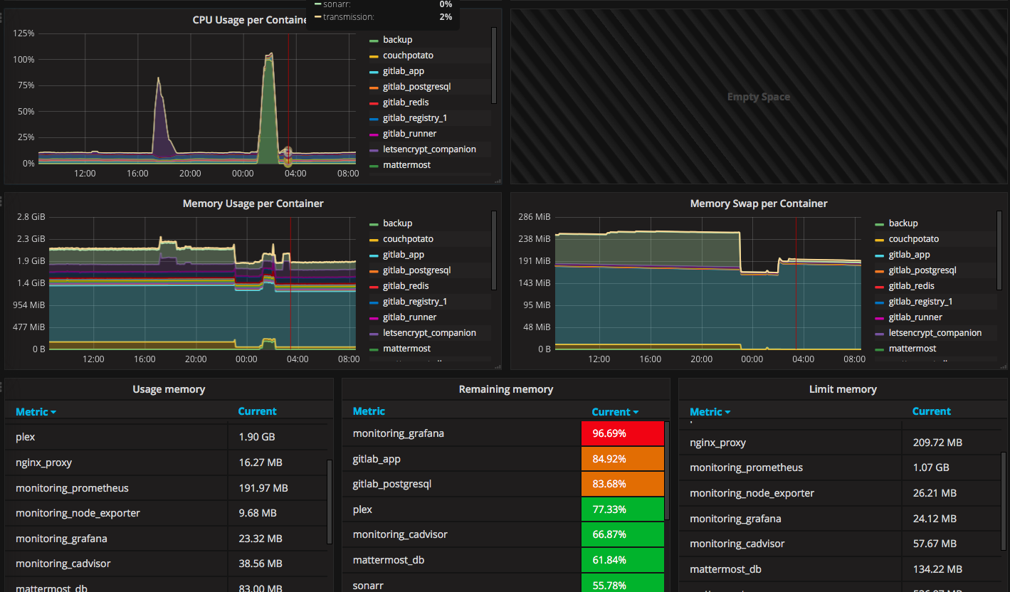Click the red annotation line on Memory Usage graph
The width and height of the screenshot is (1010, 592).
290,285
